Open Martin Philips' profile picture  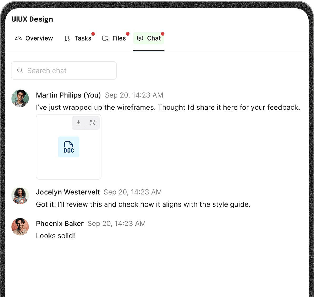20,98
